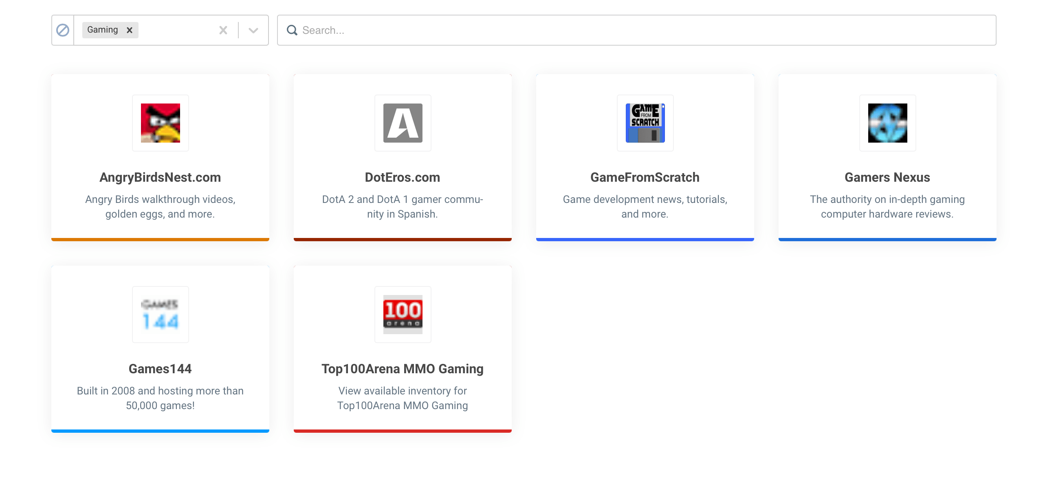
Task: Open the Top100Arena MMO Gaming title
Action: 403,369
